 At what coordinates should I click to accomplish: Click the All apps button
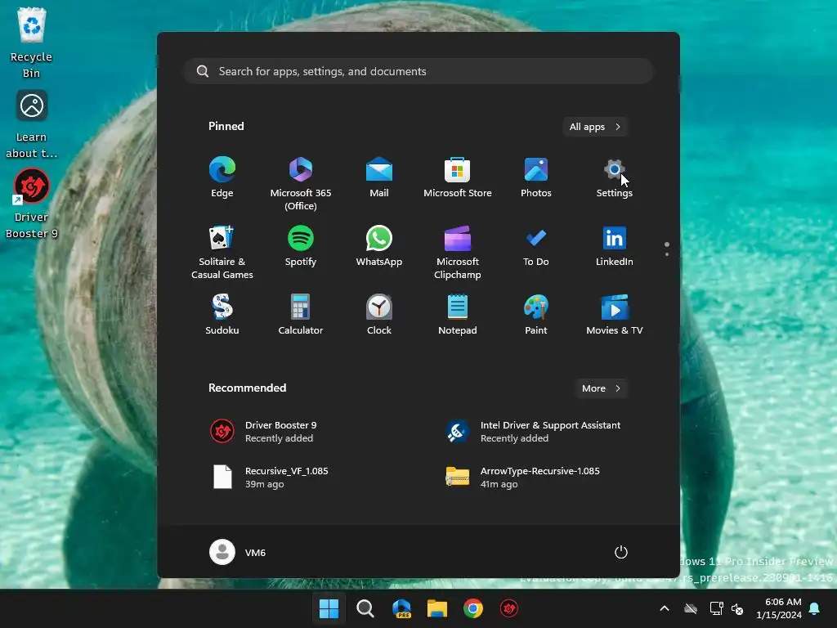(595, 127)
